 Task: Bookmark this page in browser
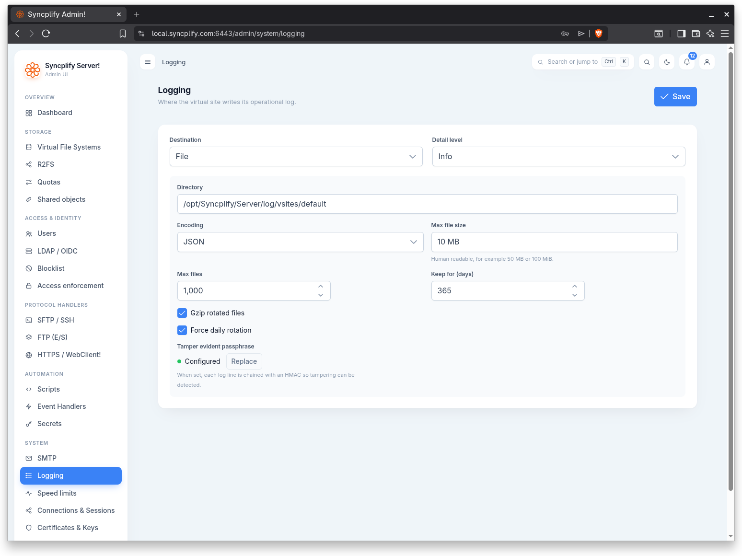point(123,34)
